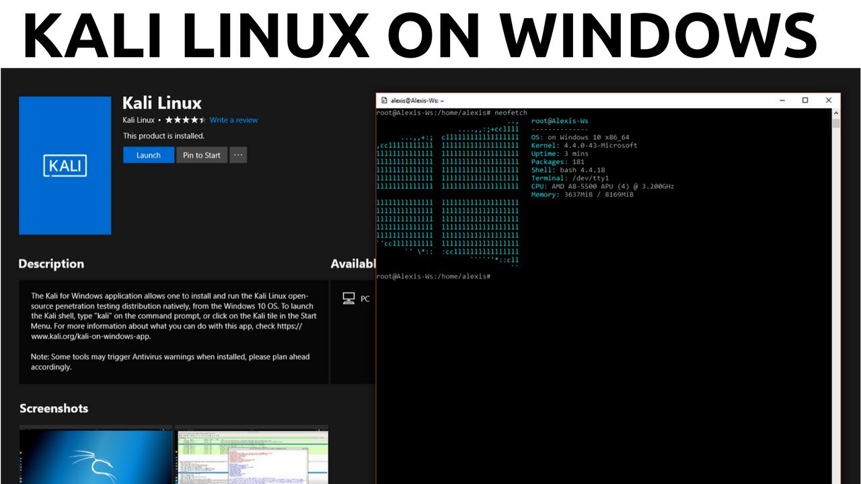Click the terminal command prompt line
Image resolution: width=861 pixels, height=484 pixels.
tap(433, 276)
